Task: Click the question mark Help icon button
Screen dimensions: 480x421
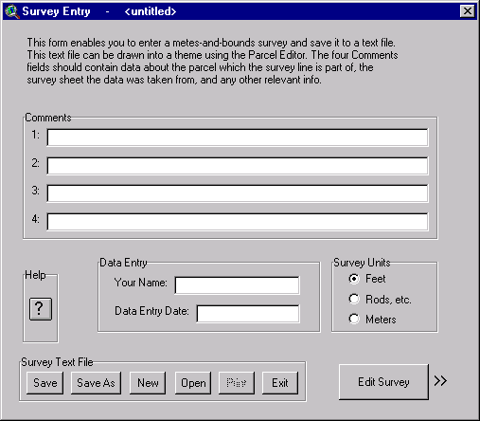Action: [x=41, y=309]
